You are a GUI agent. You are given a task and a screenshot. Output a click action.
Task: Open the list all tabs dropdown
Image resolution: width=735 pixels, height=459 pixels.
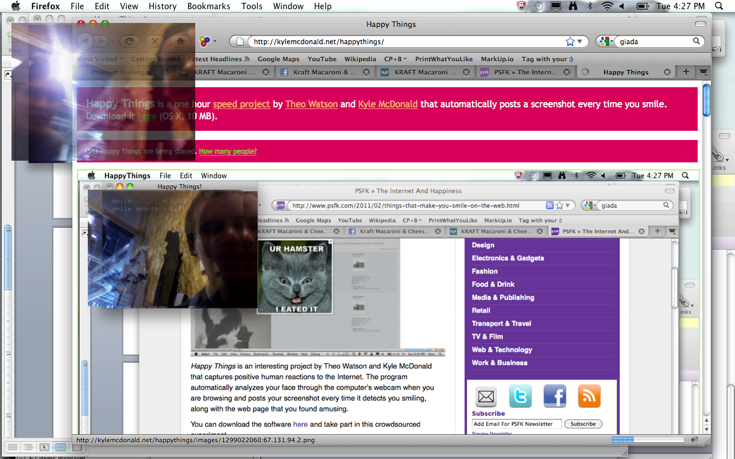point(703,72)
